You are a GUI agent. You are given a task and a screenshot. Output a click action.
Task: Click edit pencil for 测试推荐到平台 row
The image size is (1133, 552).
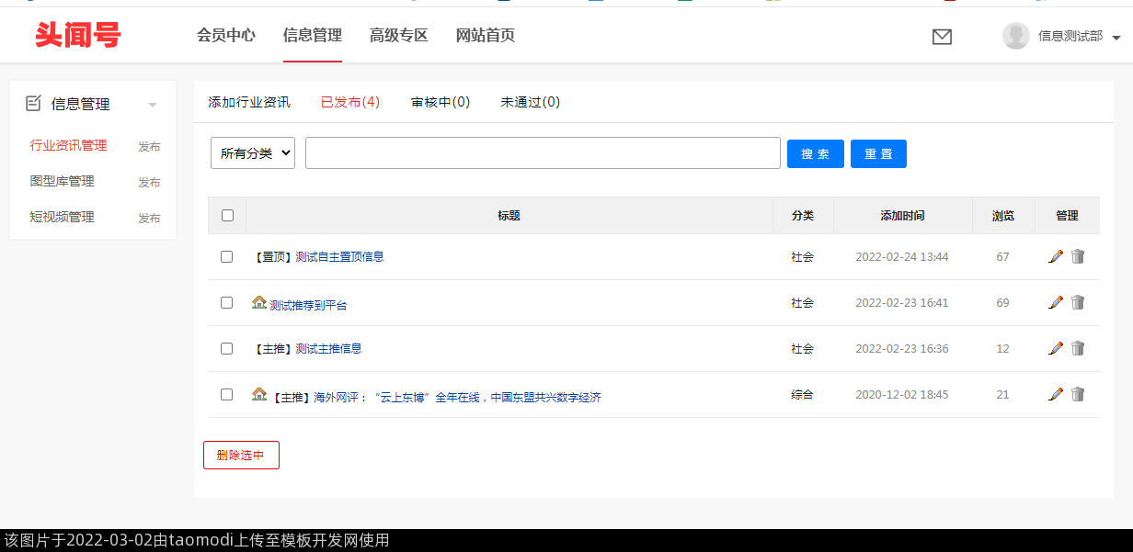coord(1056,302)
